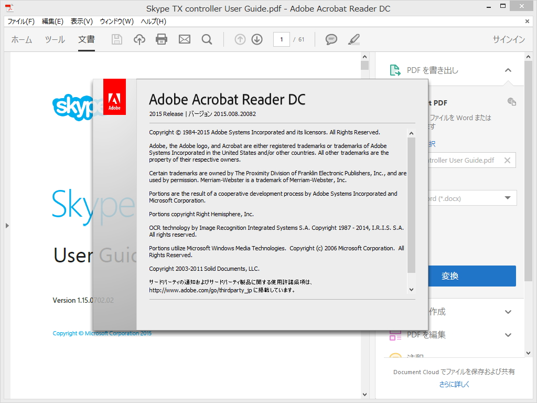Click the page number input field
This screenshot has height=403, width=537.
[x=282, y=39]
